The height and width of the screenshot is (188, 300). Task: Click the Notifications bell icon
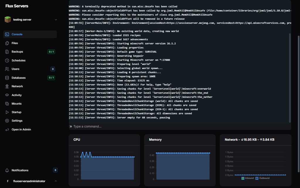(7, 170)
